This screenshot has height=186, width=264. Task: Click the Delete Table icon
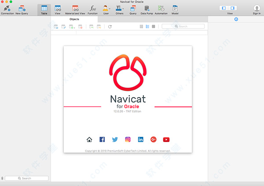pyautogui.click(x=81, y=26)
